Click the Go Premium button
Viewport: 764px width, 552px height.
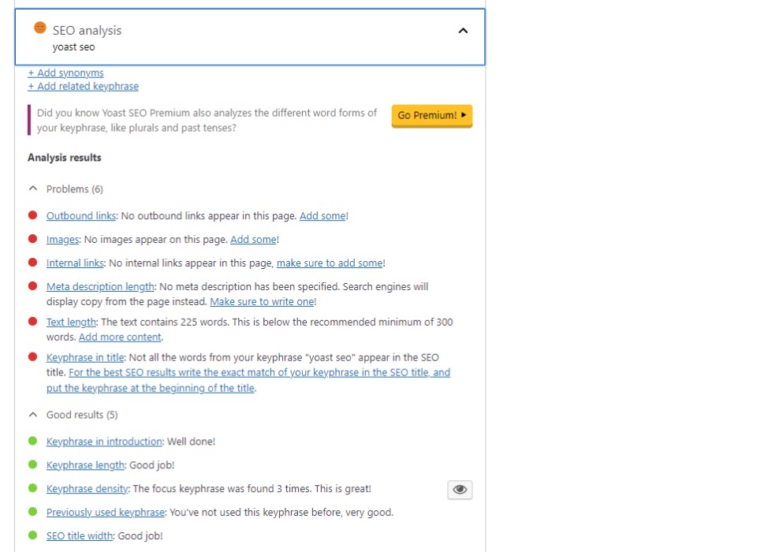431,115
